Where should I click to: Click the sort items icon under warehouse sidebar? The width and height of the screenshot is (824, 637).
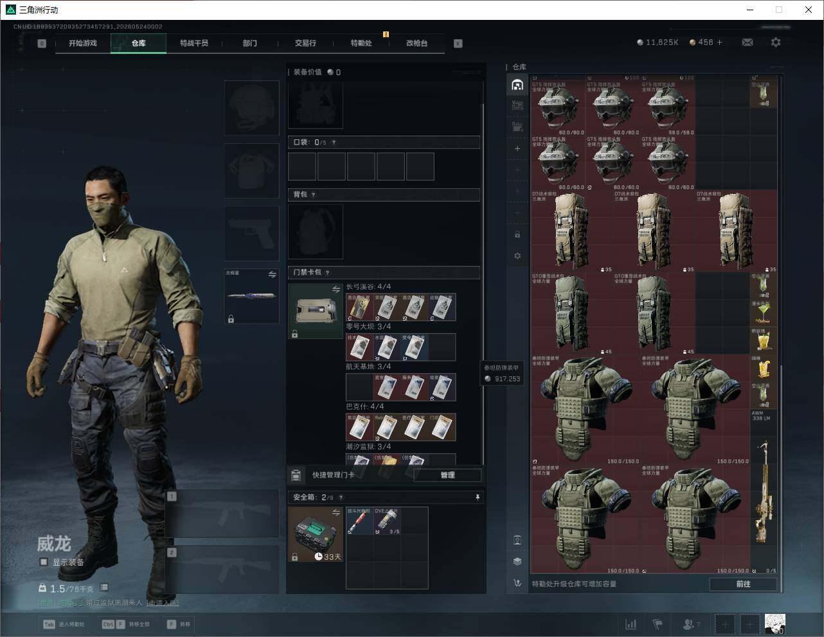(x=517, y=583)
